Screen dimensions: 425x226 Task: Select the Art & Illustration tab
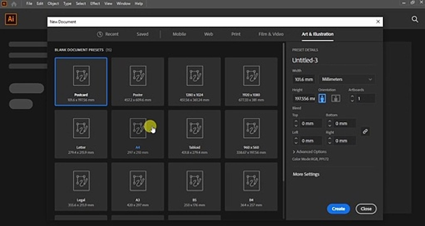click(318, 34)
